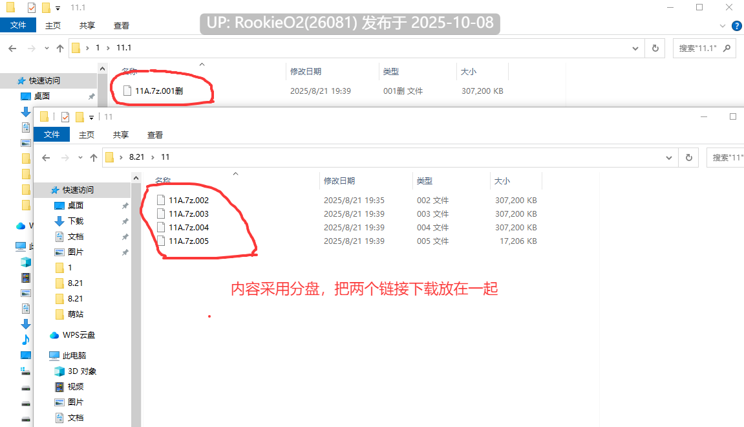Click the search box in the 11.1 window

704,49
